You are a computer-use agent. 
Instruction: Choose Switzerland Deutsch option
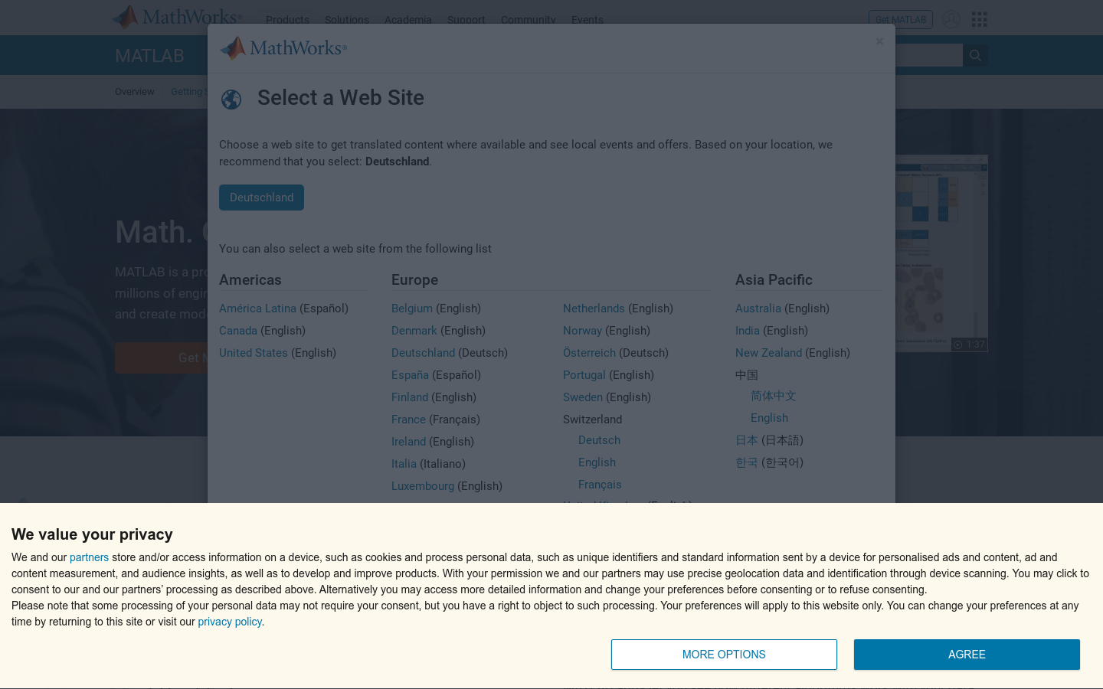pyautogui.click(x=599, y=440)
